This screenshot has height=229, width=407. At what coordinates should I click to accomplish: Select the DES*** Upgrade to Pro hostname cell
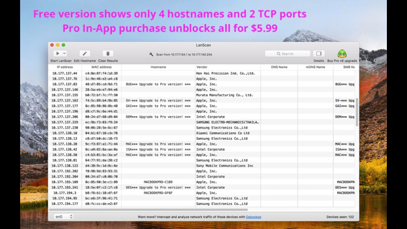158,187
